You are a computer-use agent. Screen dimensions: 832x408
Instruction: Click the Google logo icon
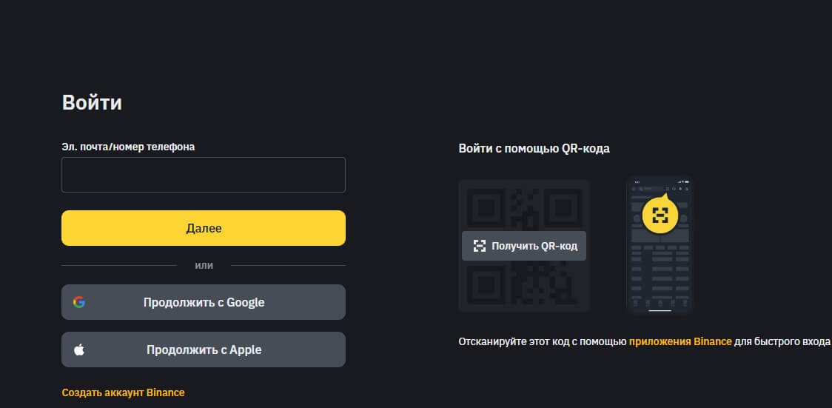(x=78, y=302)
